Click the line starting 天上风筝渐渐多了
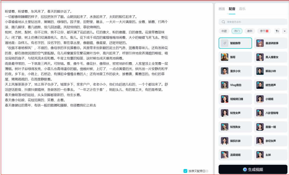The height and width of the screenshot is (175, 289). pyautogui.click(x=86, y=84)
